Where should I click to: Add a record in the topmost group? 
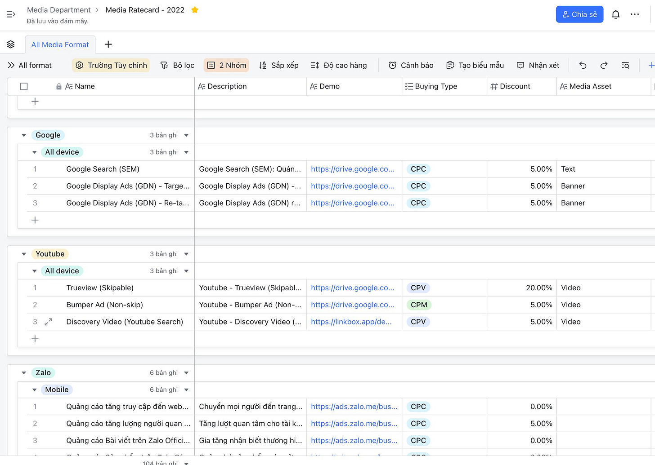(x=35, y=102)
